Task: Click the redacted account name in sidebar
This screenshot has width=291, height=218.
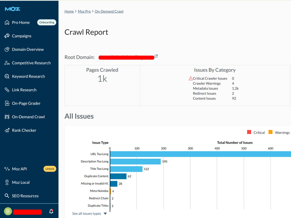Action: (x=27, y=212)
